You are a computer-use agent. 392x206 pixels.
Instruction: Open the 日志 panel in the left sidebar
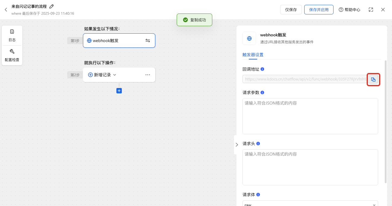pyautogui.click(x=12, y=35)
